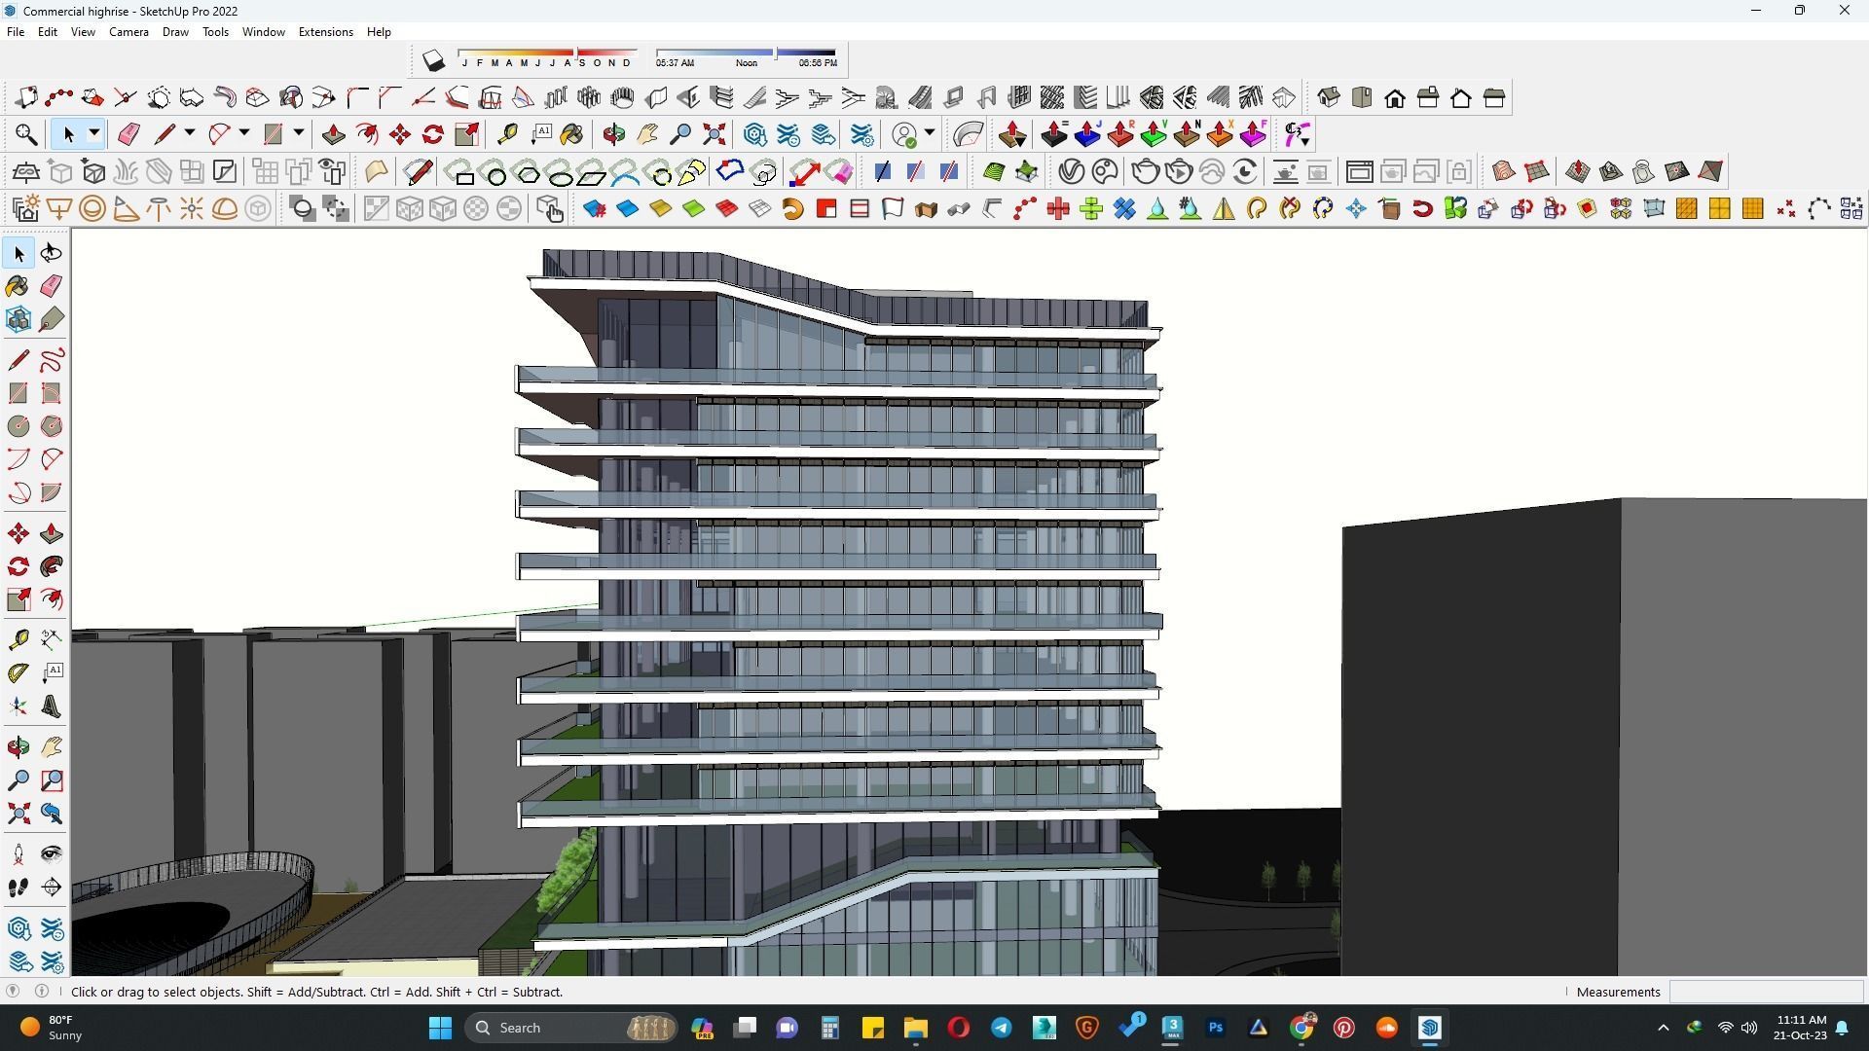Start V-Ray Render teapot icon
The width and height of the screenshot is (1869, 1051).
[1145, 172]
